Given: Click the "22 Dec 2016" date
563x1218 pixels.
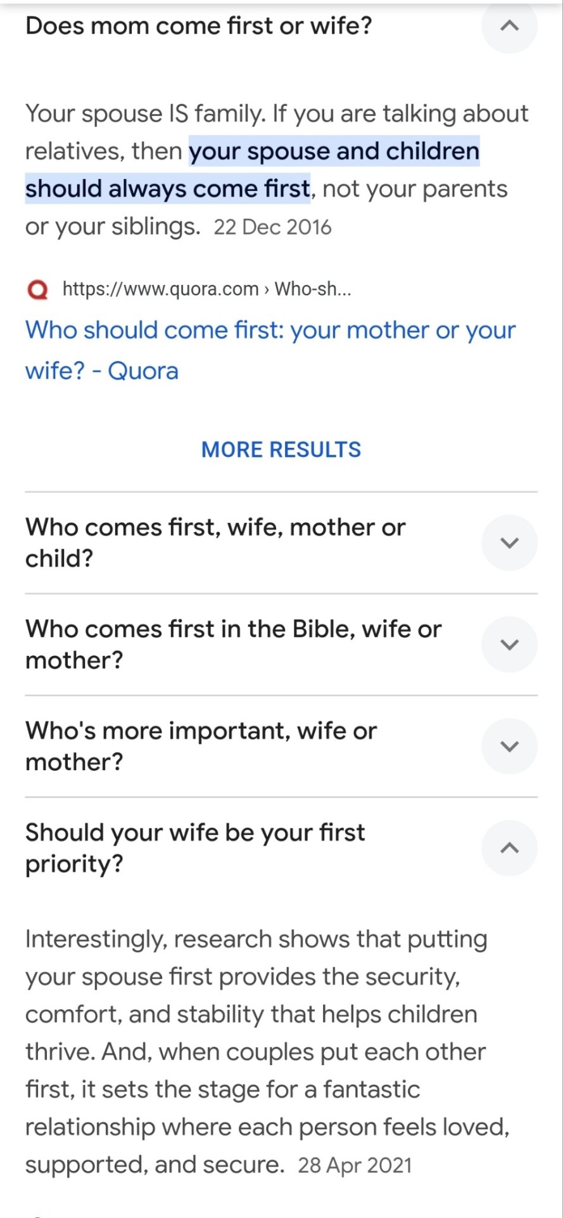Looking at the screenshot, I should (272, 227).
